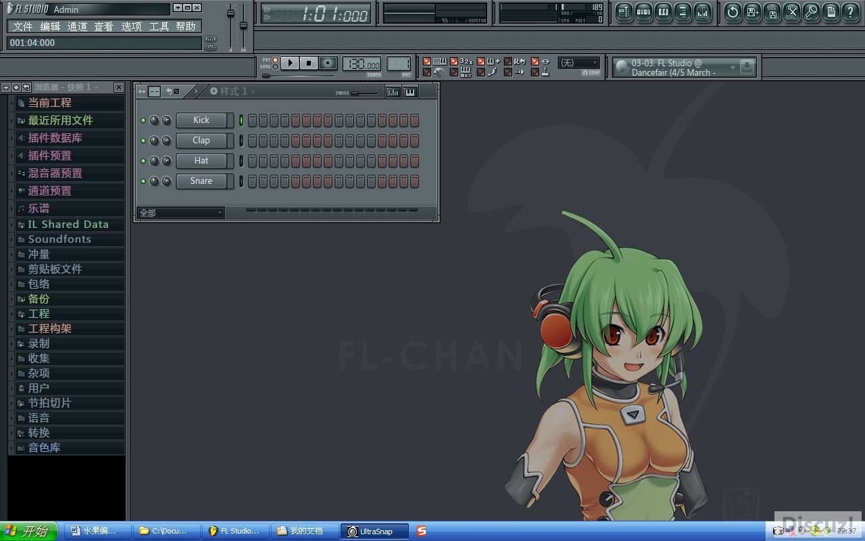Mute the Hat channel green LED
This screenshot has width=865, height=541.
click(x=143, y=161)
